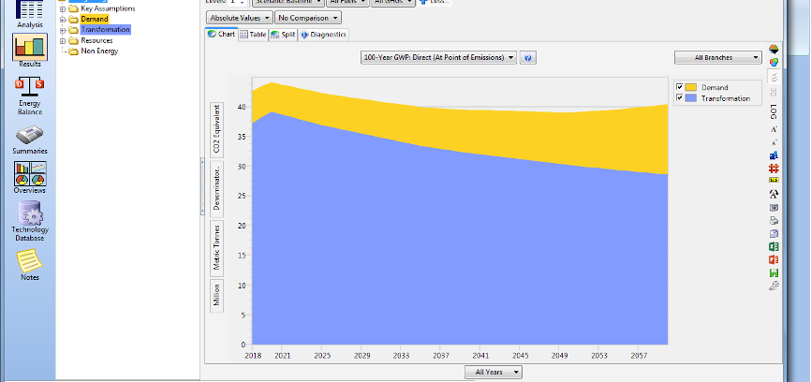
Task: Select the Resources branch
Action: point(96,40)
